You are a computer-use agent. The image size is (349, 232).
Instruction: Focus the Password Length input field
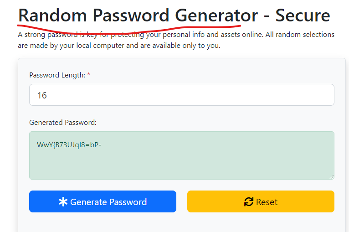point(181,95)
